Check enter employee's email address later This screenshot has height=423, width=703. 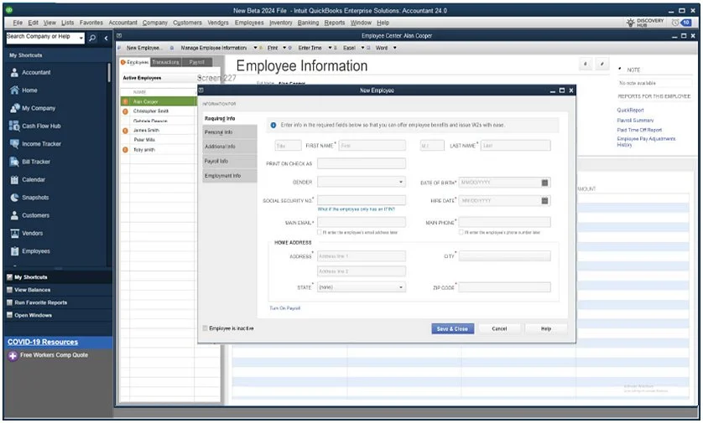[320, 232]
